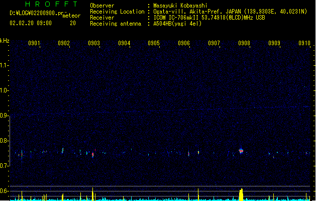Select antenna value A504HB(yagi 4el)
Screen dimensions: 316x201
(177, 24)
